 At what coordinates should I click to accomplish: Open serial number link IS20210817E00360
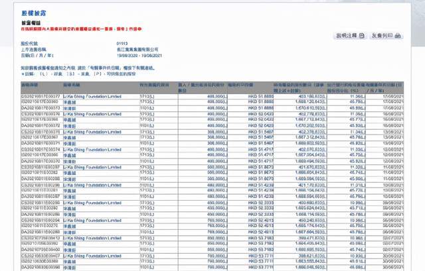pyautogui.click(x=41, y=101)
